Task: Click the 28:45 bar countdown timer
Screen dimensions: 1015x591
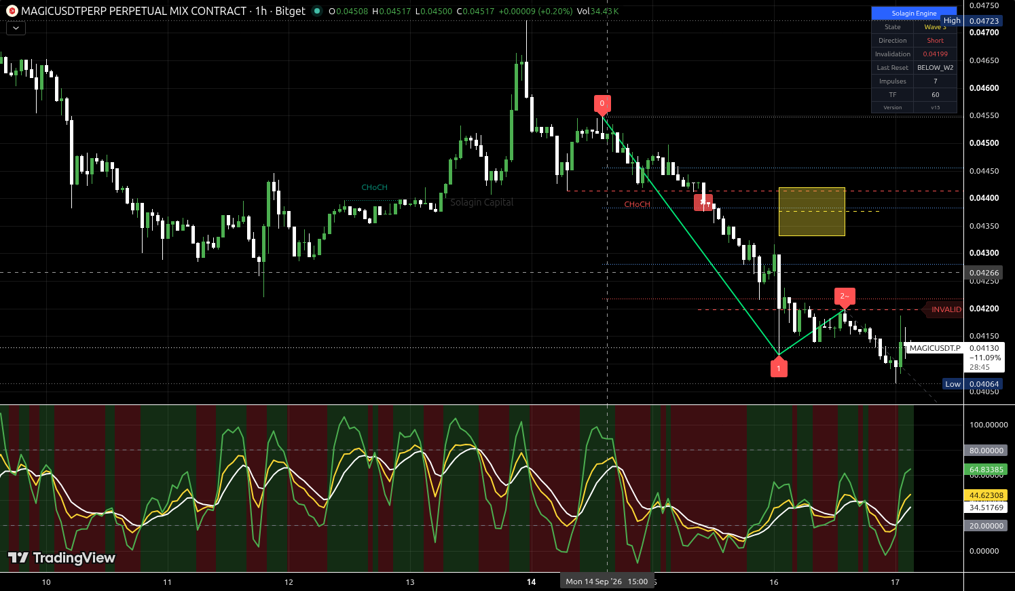Action: point(979,367)
